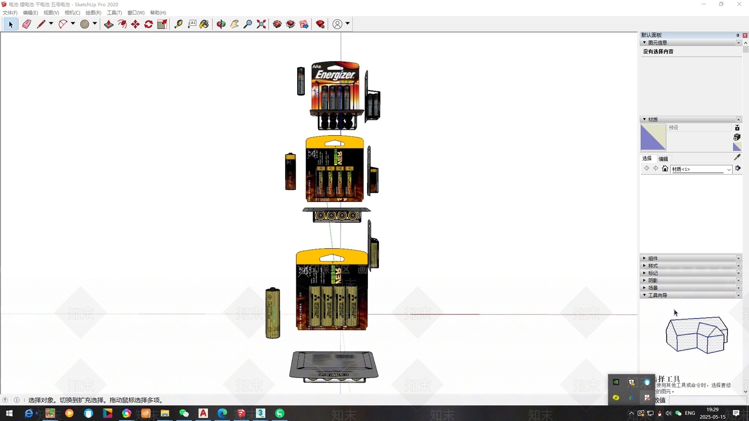Screen dimensions: 749x421
Task: Click the 数值 measurements input box
Action: 707,400
